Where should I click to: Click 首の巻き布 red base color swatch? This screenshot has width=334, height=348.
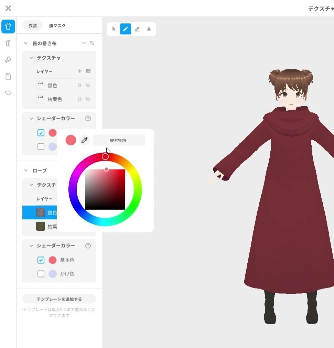pos(52,133)
